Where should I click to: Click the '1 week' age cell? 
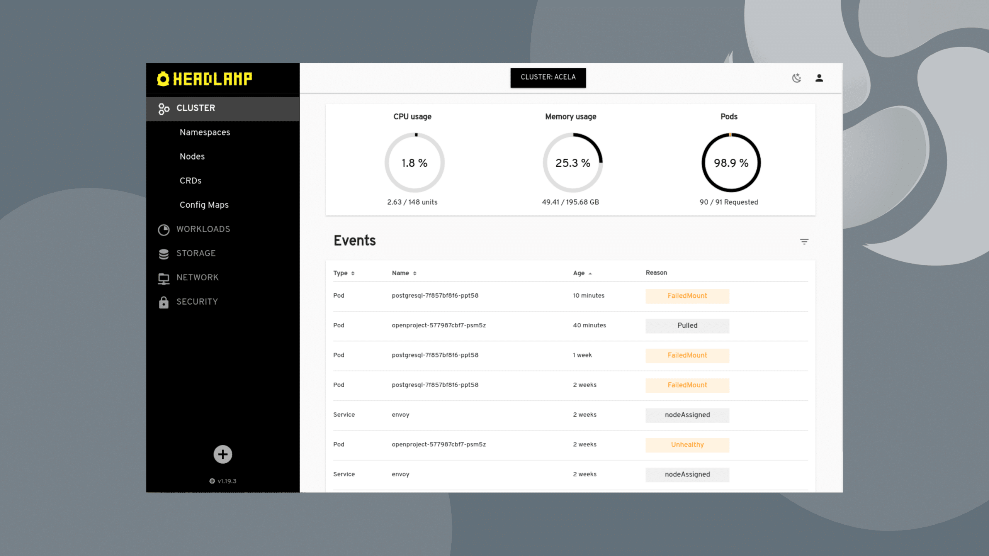582,355
